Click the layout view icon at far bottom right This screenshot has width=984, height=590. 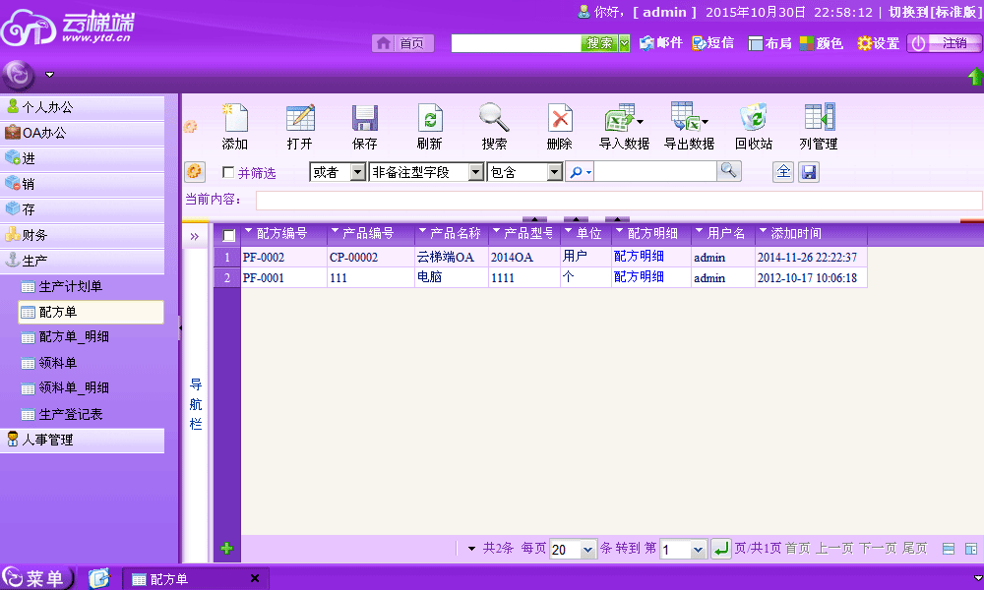[971, 550]
